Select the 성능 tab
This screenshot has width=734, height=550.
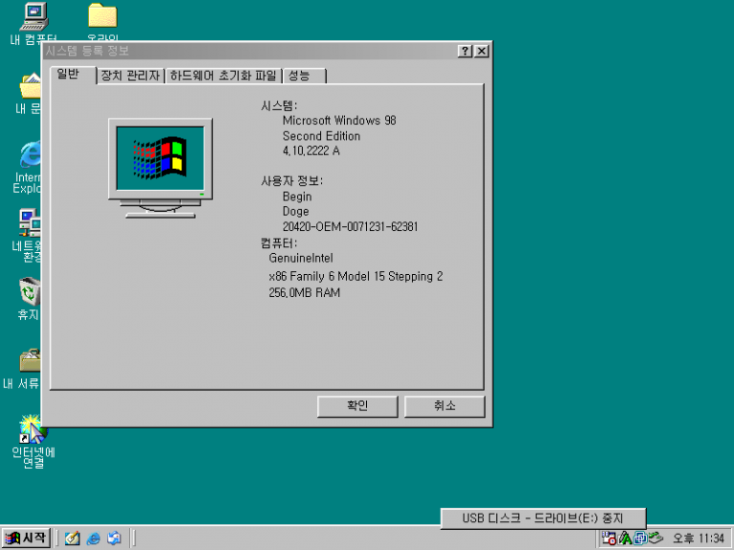pyautogui.click(x=304, y=75)
